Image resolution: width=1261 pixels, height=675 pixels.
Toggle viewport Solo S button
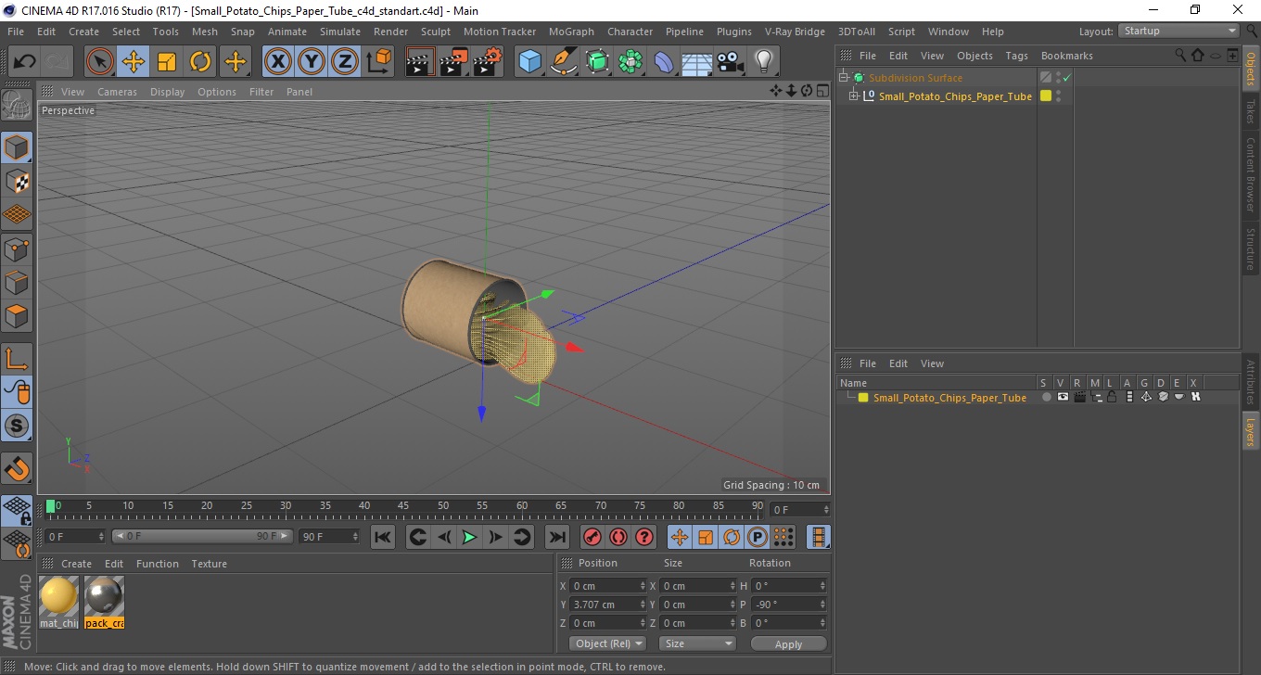[17, 426]
